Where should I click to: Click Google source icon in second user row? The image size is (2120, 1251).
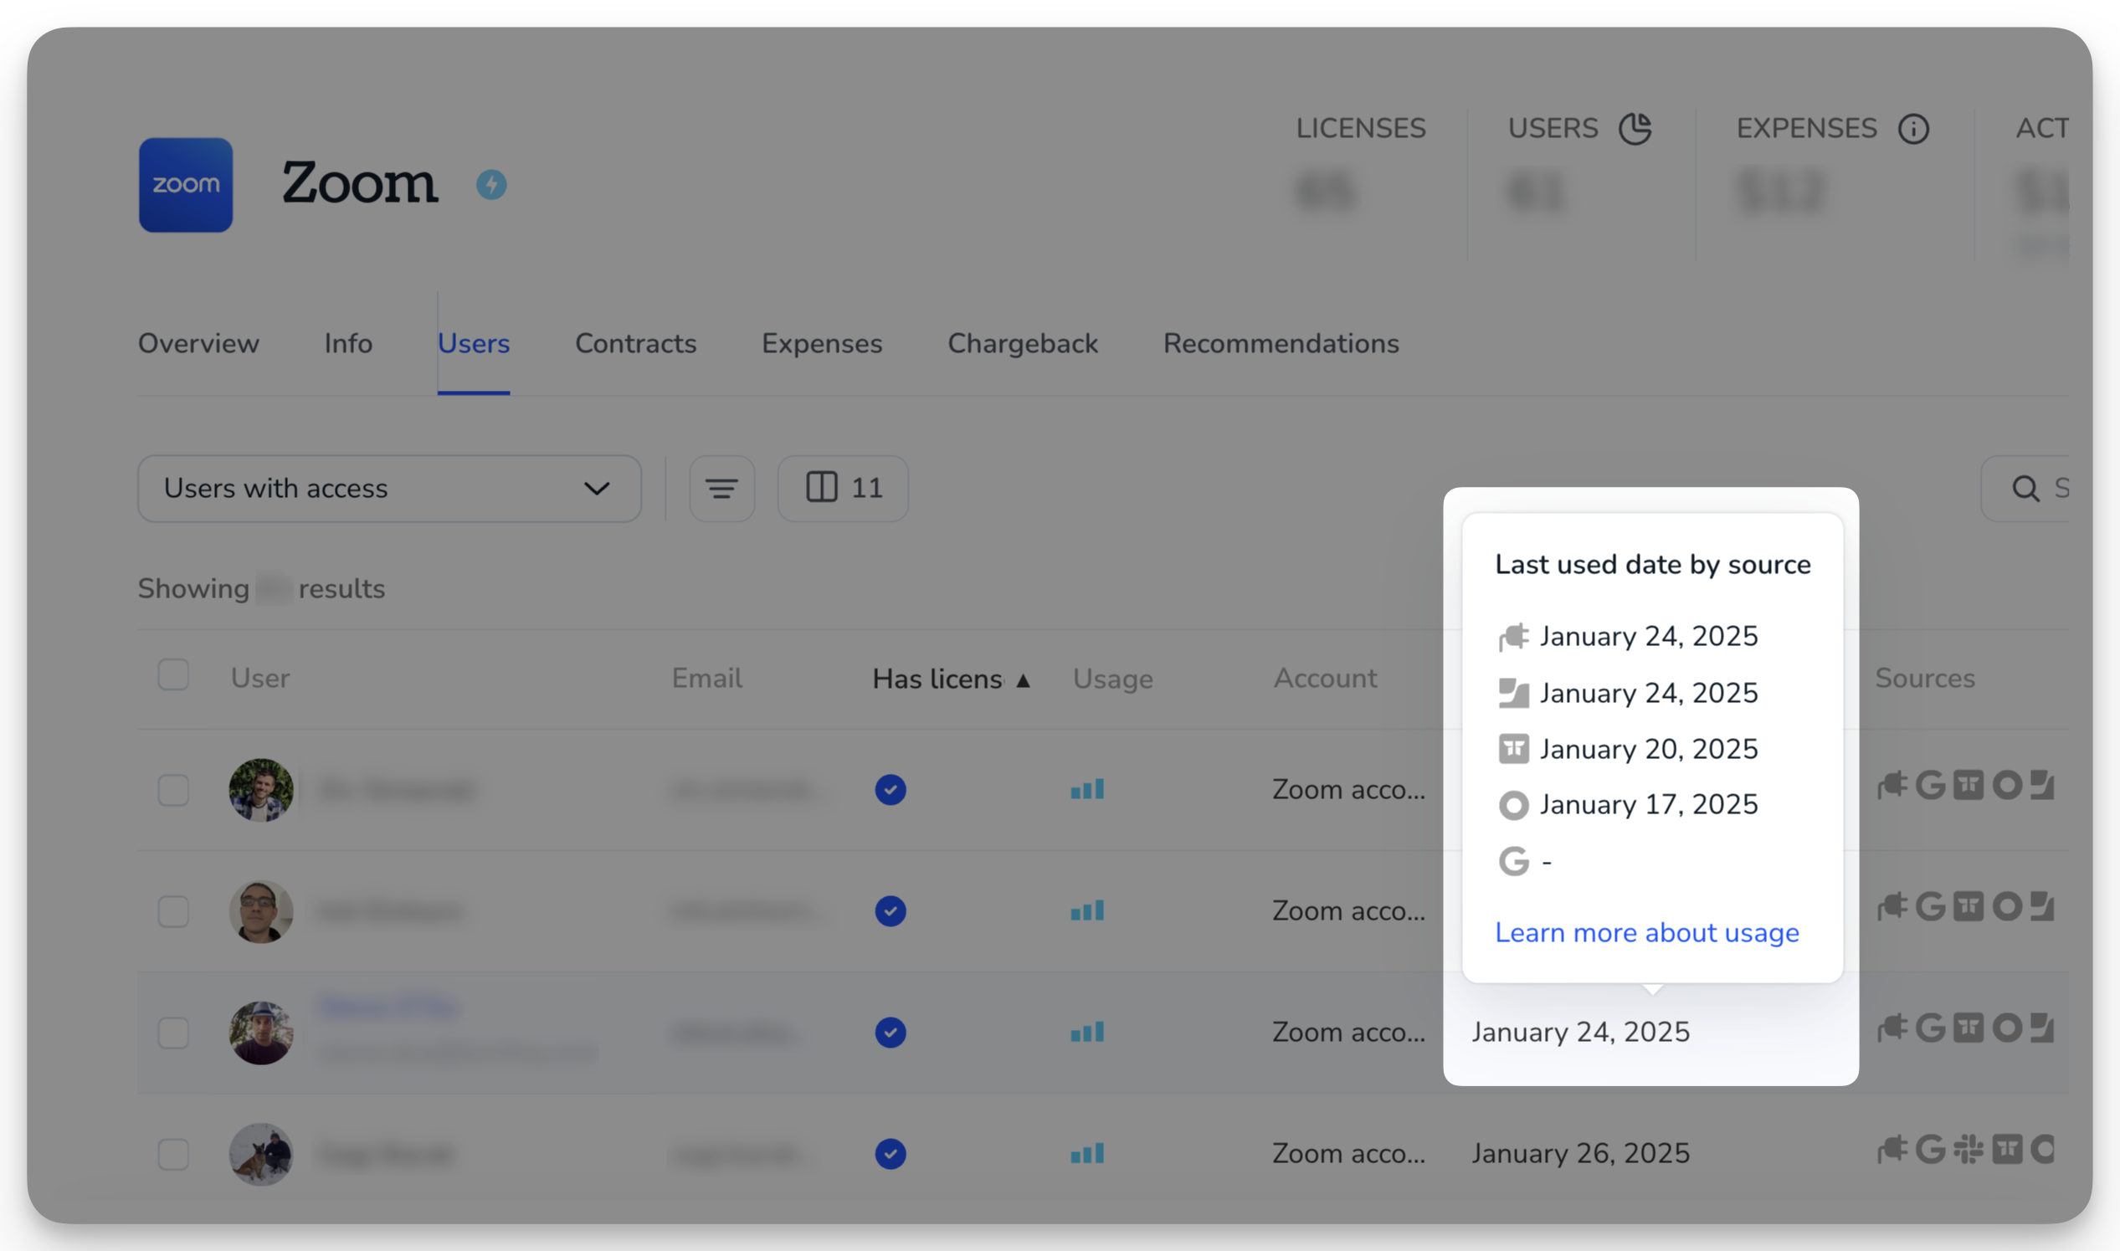1929,907
